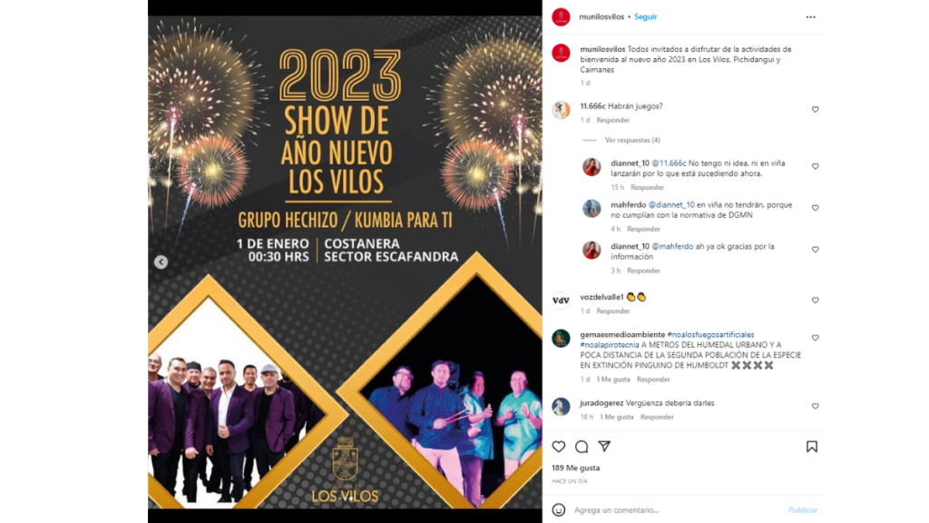Like the gemaesmedioambiente comment
This screenshot has width=929, height=523.
click(816, 338)
